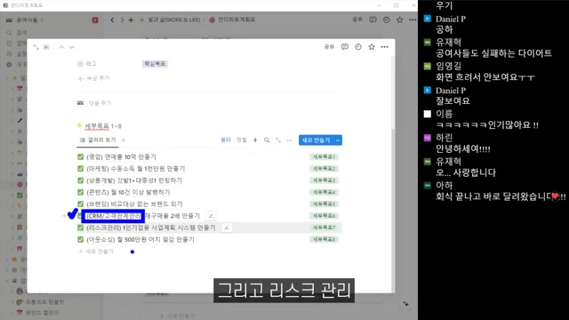
Task: Open the three-dot menu in peek header
Action: (385, 47)
